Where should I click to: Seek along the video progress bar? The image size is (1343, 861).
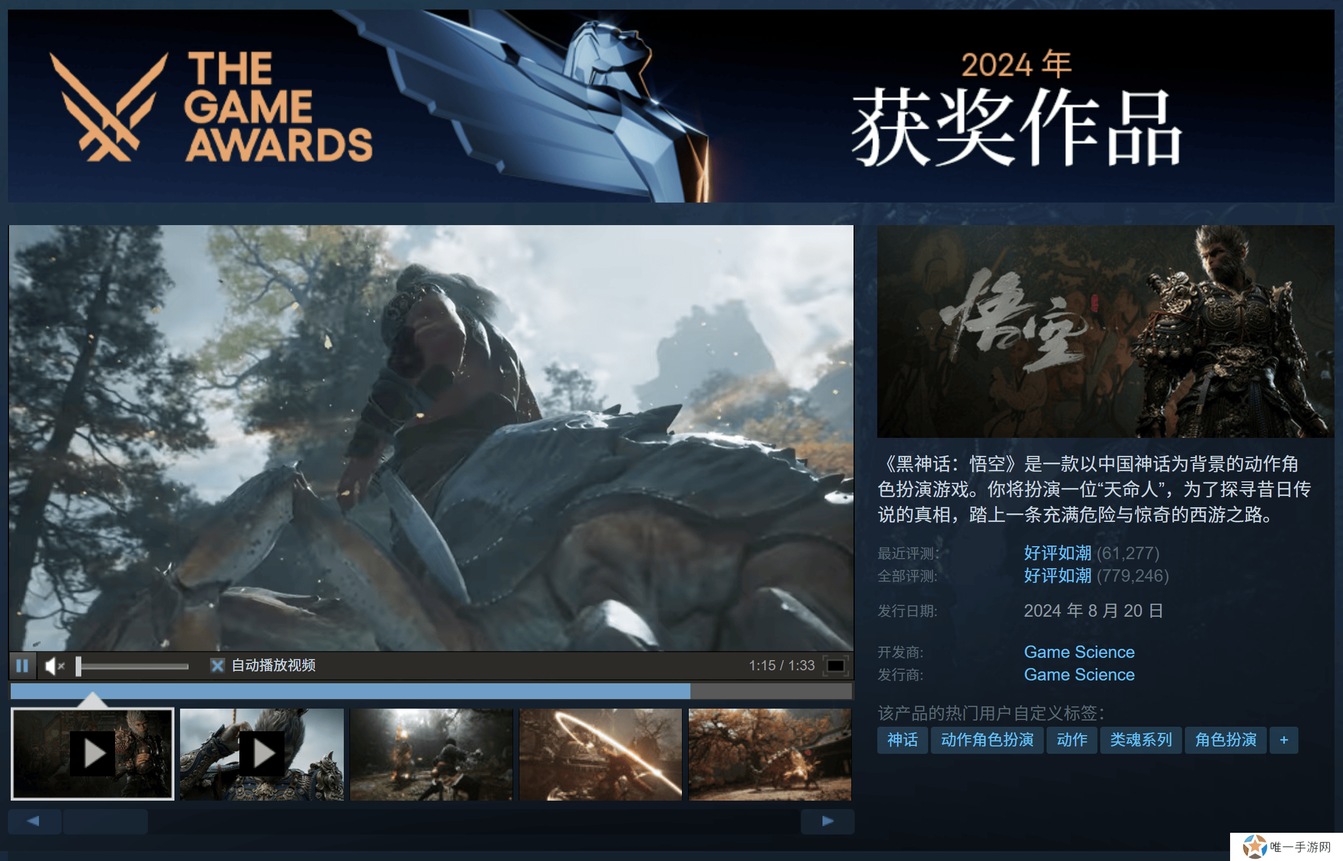pyautogui.click(x=431, y=691)
